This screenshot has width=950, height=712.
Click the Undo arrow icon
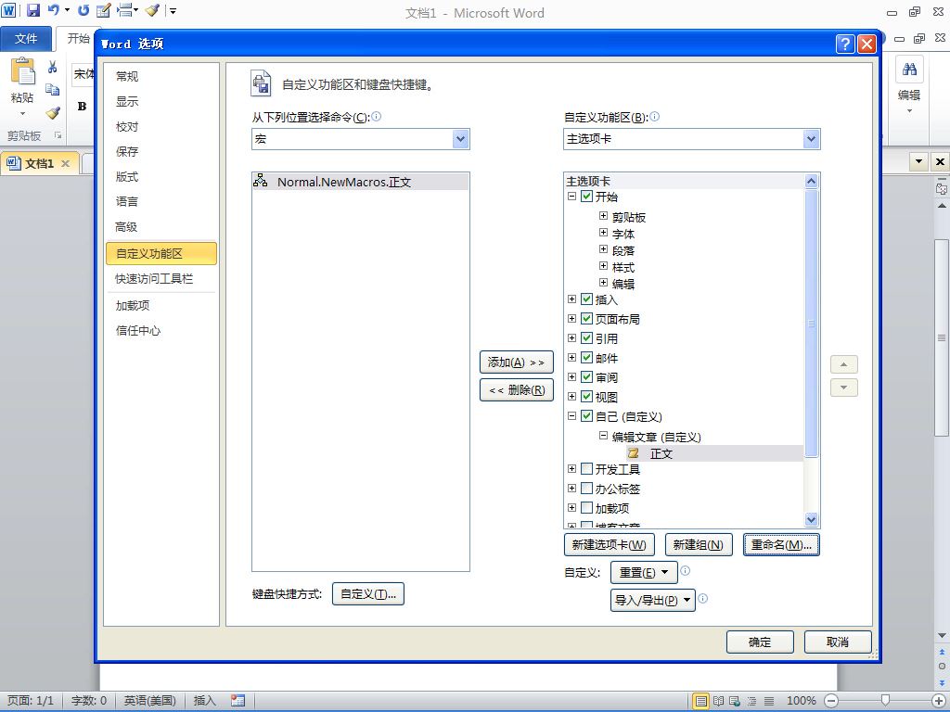click(53, 10)
